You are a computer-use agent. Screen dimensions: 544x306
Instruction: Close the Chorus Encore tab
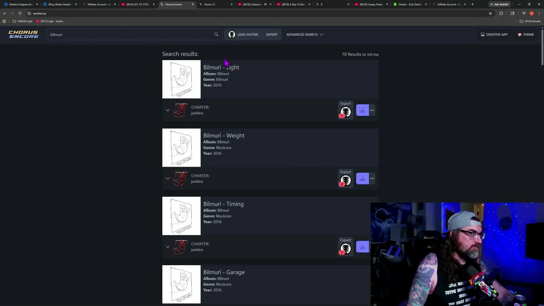tap(193, 4)
